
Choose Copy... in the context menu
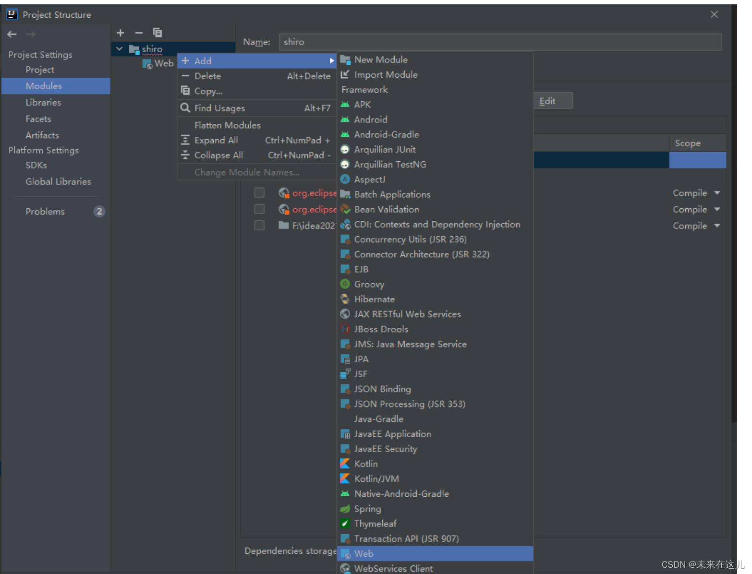pos(257,91)
